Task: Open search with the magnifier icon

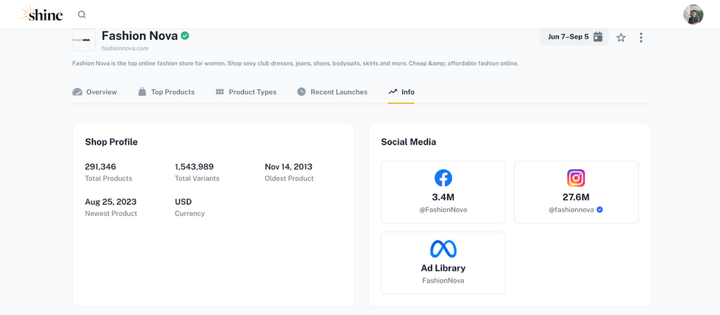Action: (x=82, y=14)
